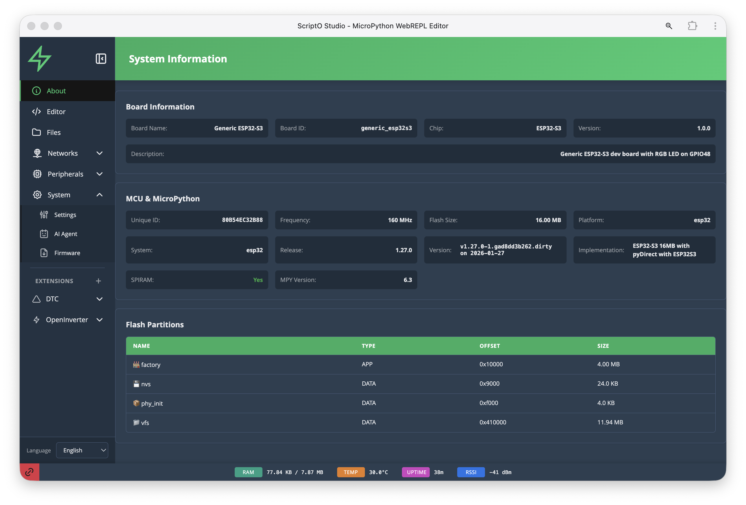This screenshot has width=746, height=505.
Task: Click the Networks globe icon
Action: click(37, 153)
